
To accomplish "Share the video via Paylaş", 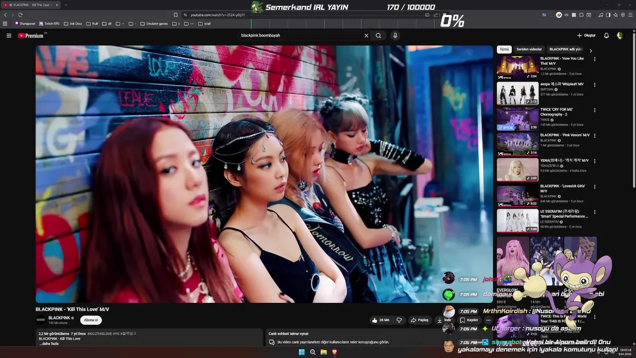I will coord(420,320).
